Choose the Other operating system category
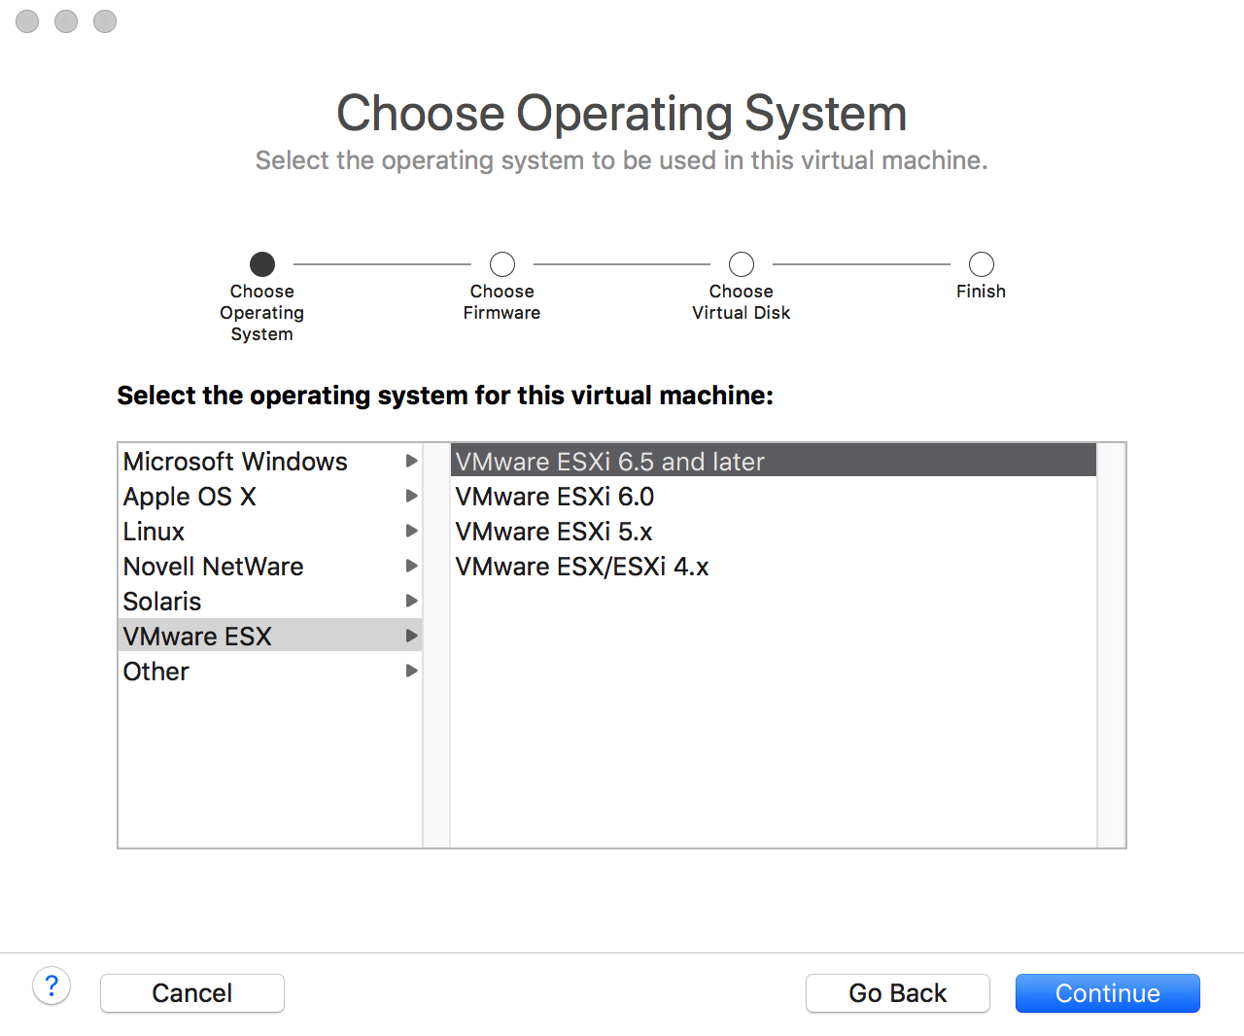 pyautogui.click(x=156, y=672)
